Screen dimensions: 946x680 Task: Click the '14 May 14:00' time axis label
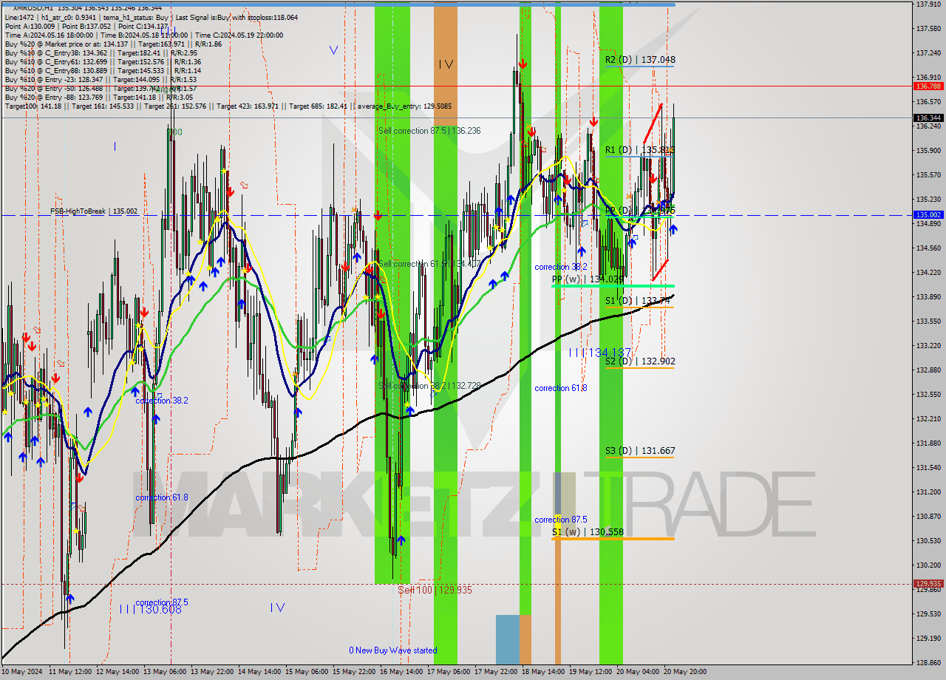pos(259,672)
